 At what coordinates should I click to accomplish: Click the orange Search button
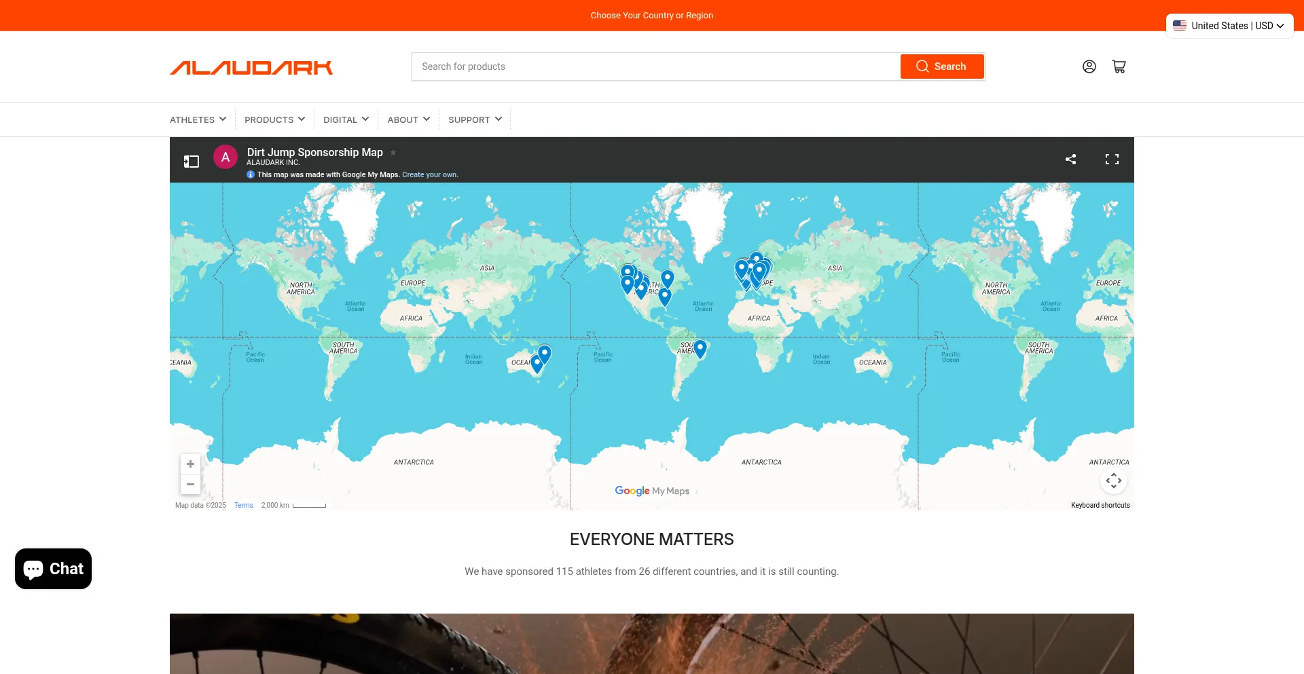pyautogui.click(x=941, y=67)
